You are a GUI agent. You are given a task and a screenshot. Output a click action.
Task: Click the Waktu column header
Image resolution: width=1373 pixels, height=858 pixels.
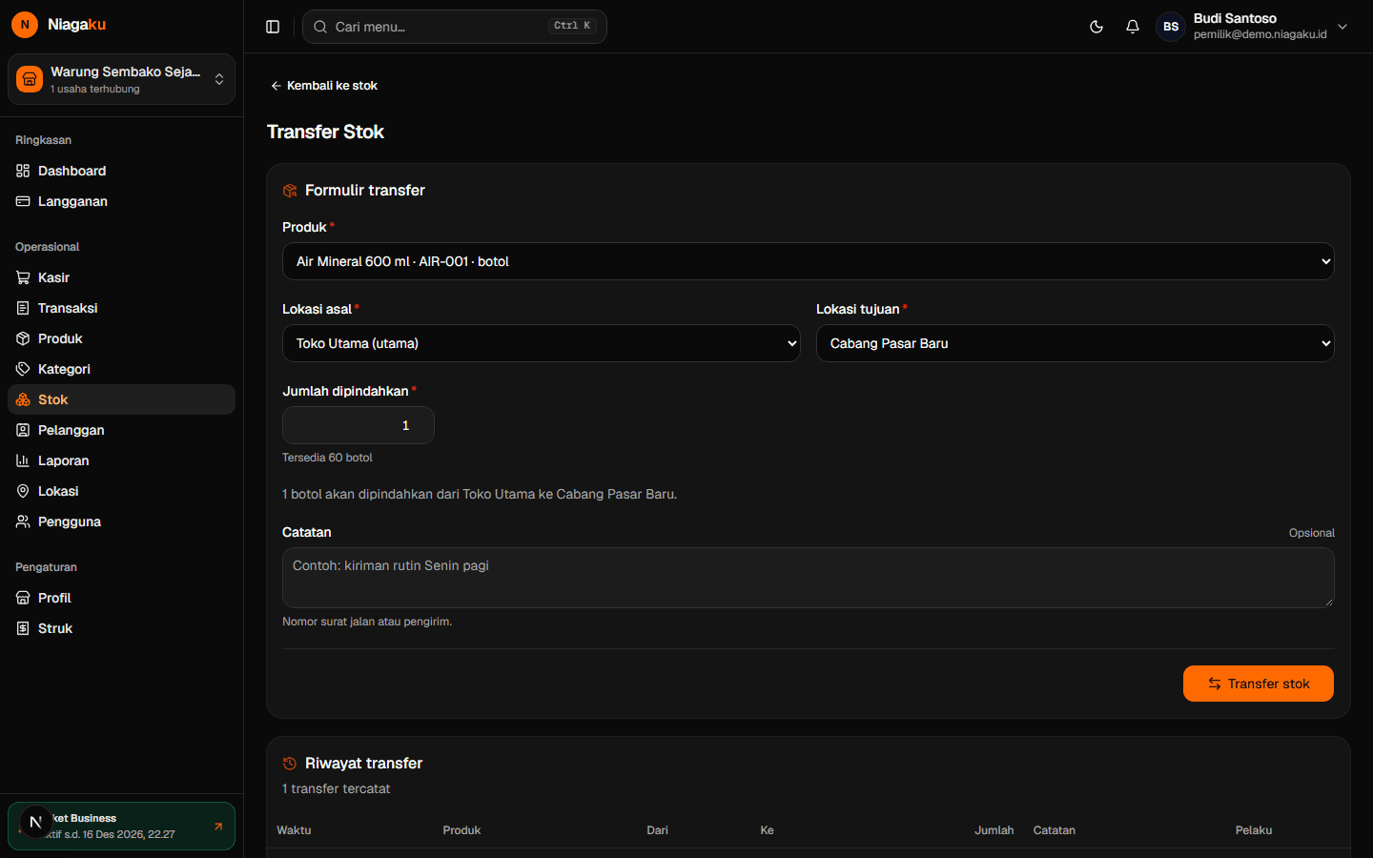tap(294, 830)
